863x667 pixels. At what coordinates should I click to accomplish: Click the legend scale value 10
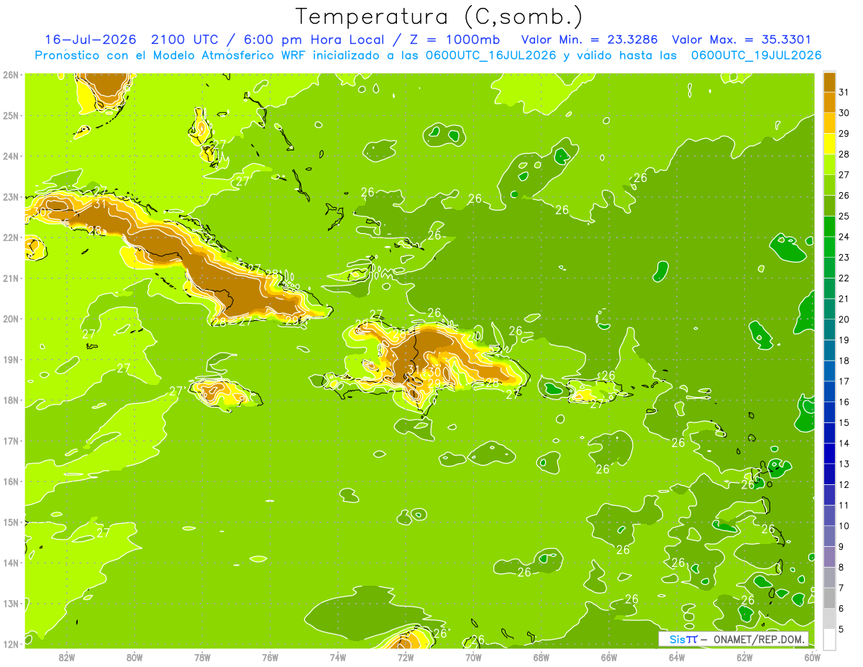tap(844, 526)
